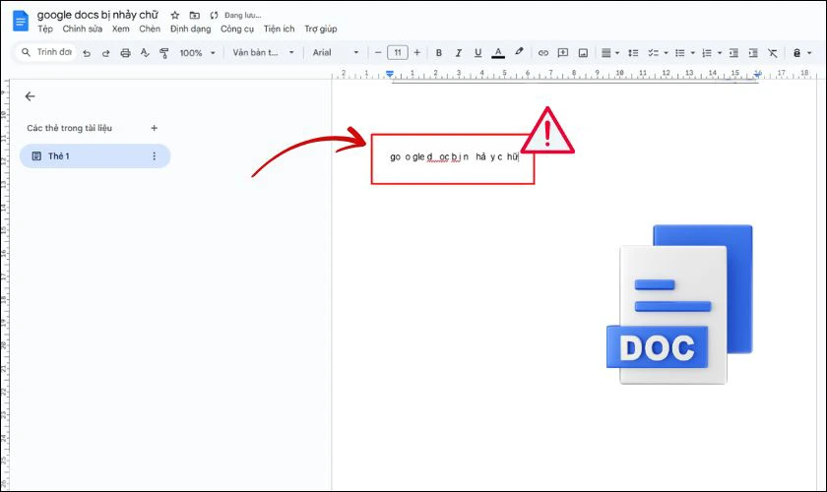Click the misspaced document text line
Screen dimensions: 827x492
pyautogui.click(x=454, y=156)
